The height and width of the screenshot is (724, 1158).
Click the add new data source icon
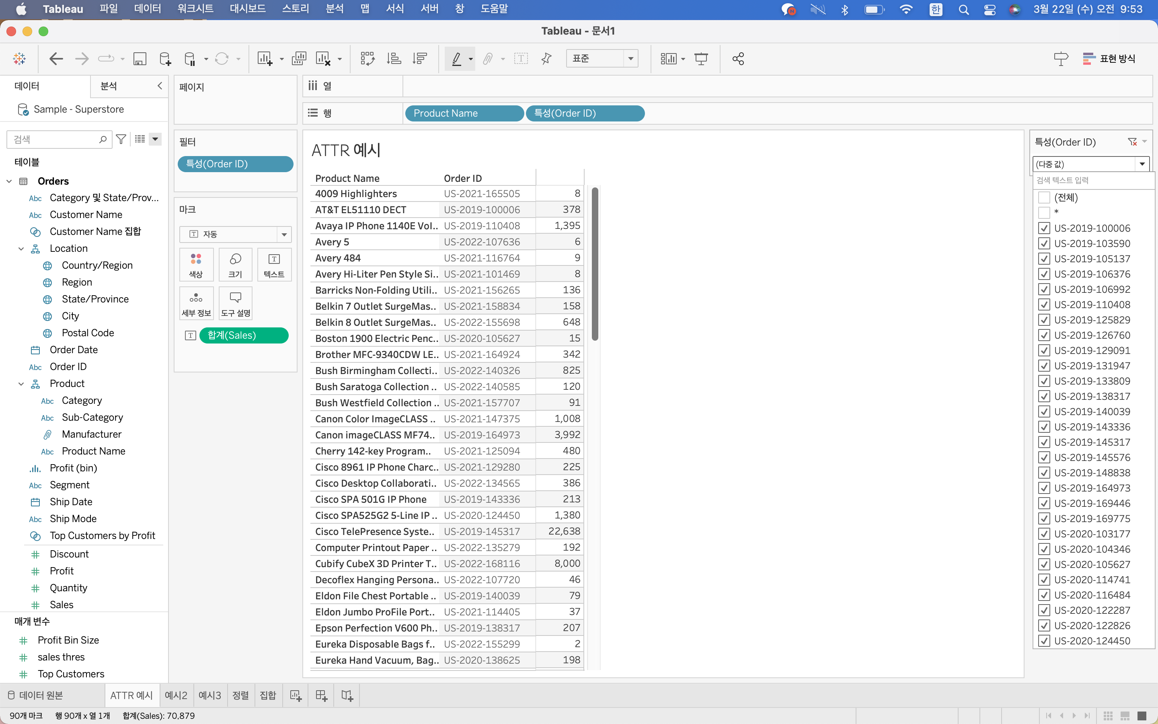tap(165, 58)
